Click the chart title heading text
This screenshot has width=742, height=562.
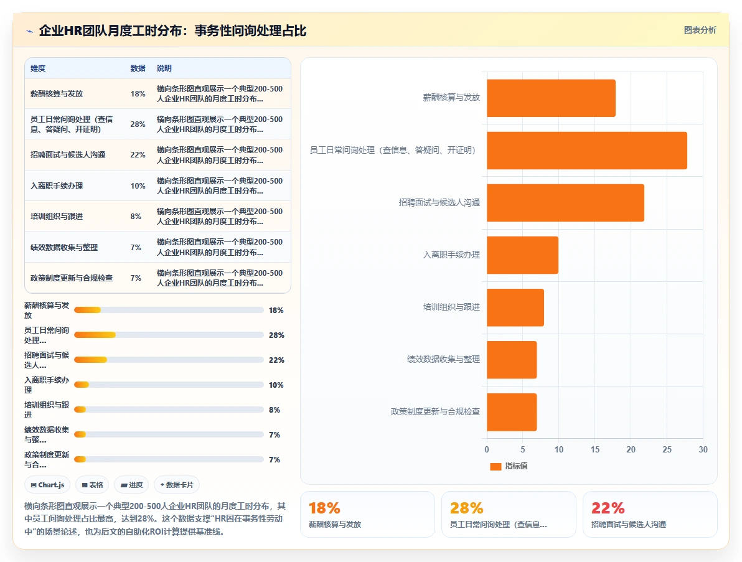tap(172, 30)
